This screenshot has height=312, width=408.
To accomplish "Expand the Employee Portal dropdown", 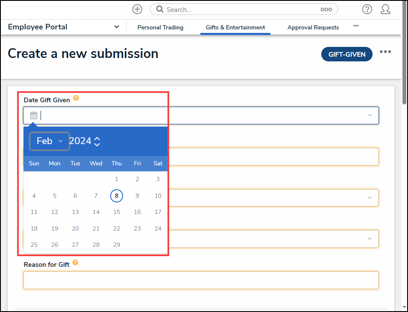I will pos(117,27).
